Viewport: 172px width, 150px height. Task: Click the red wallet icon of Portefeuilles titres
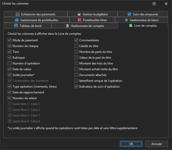(x=79, y=20)
